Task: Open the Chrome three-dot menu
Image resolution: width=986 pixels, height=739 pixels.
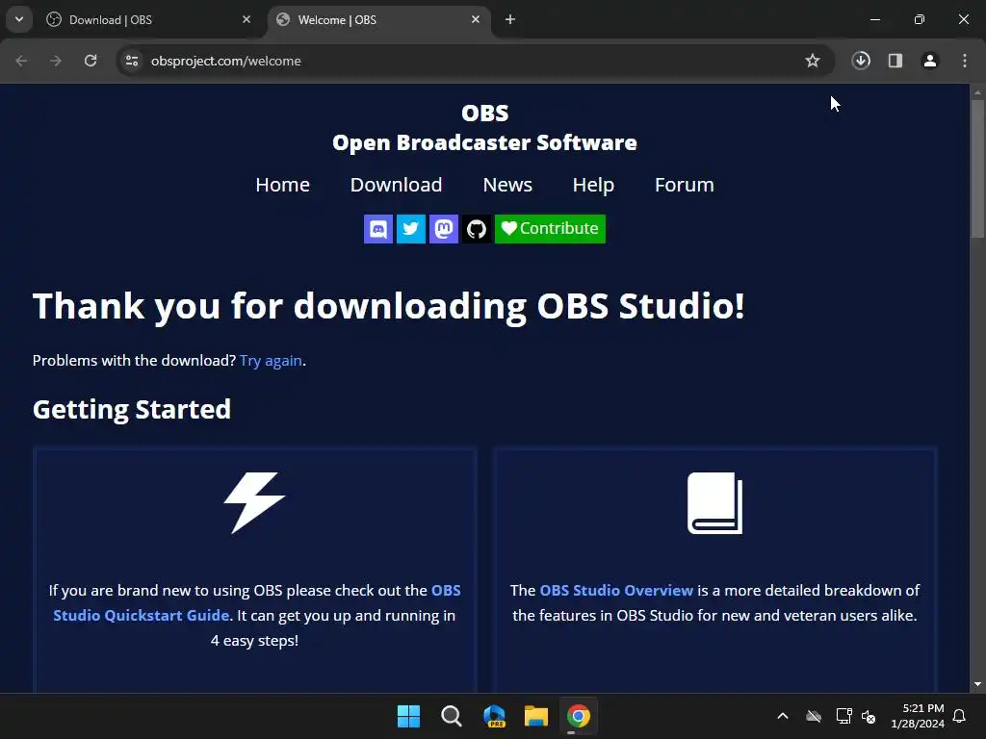Action: [x=965, y=61]
